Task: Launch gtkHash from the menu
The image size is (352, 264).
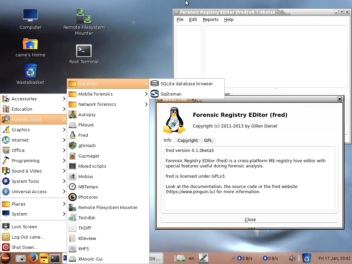Action: [x=108, y=145]
